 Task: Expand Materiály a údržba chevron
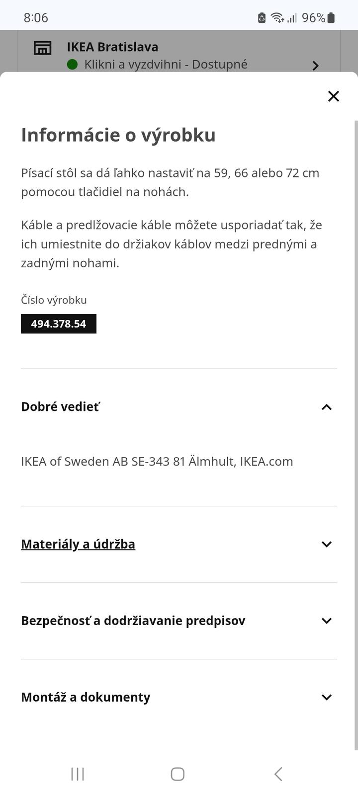[326, 544]
